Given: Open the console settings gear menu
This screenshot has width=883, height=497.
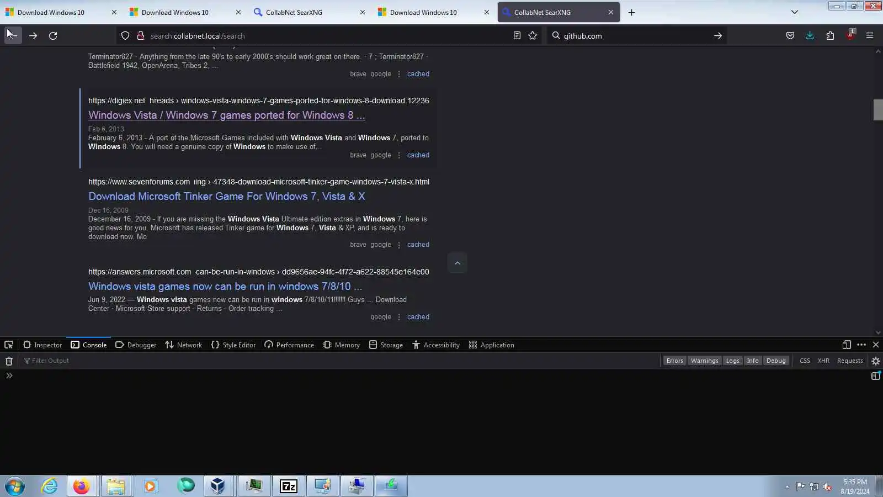Looking at the screenshot, I should point(876,361).
